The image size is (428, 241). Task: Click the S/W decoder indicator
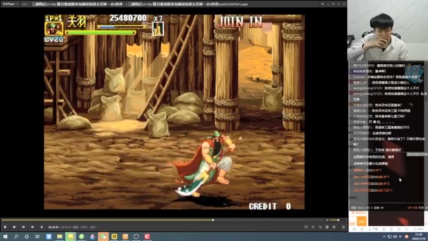pos(75,227)
